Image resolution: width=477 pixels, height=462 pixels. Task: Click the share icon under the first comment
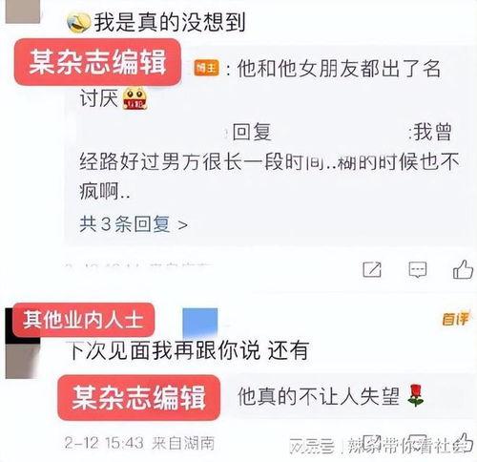pos(372,270)
